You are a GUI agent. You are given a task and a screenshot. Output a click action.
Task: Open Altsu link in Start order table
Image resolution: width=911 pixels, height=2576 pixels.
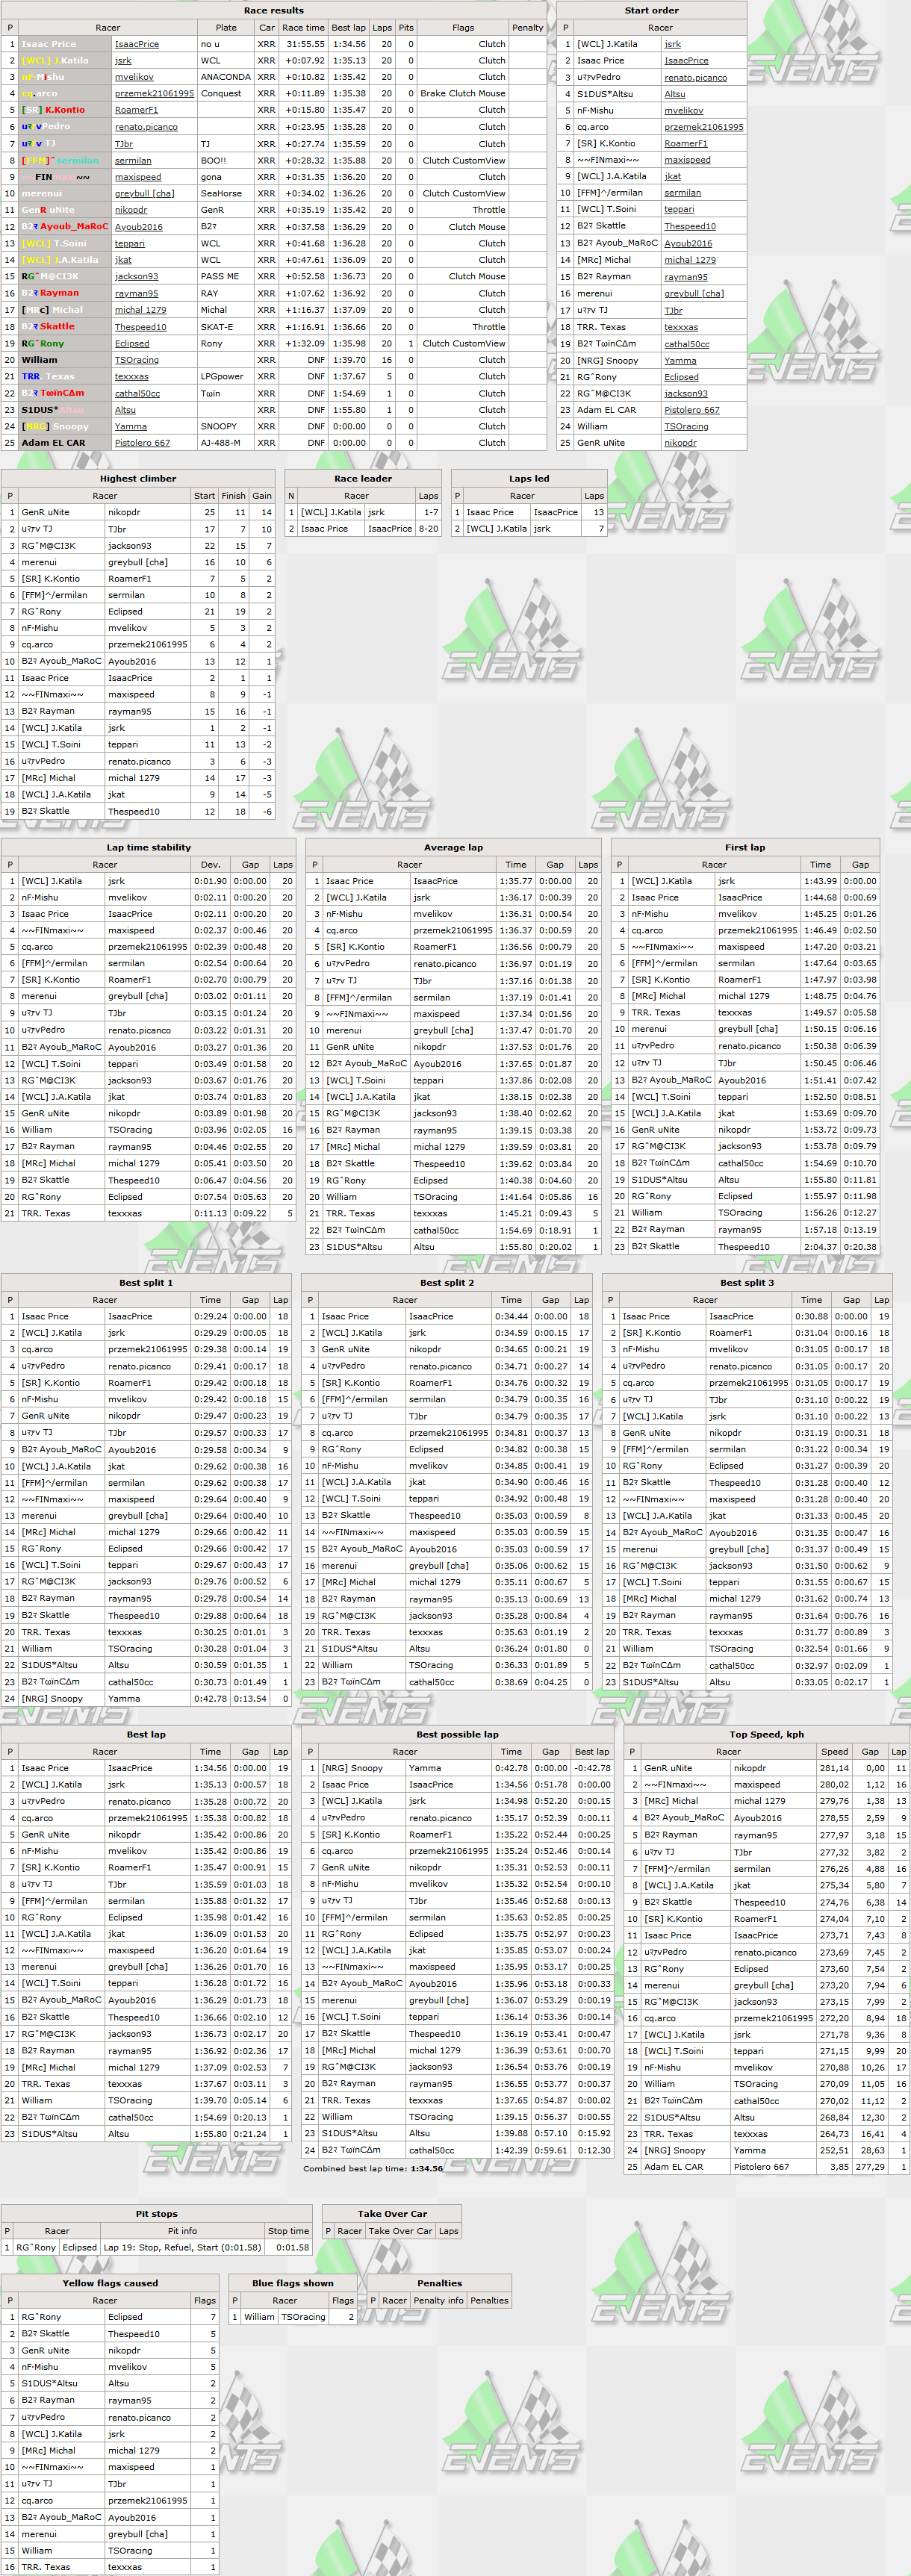(675, 94)
